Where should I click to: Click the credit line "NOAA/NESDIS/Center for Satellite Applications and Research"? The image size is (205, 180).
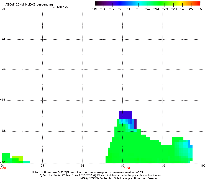[x=120, y=178]
